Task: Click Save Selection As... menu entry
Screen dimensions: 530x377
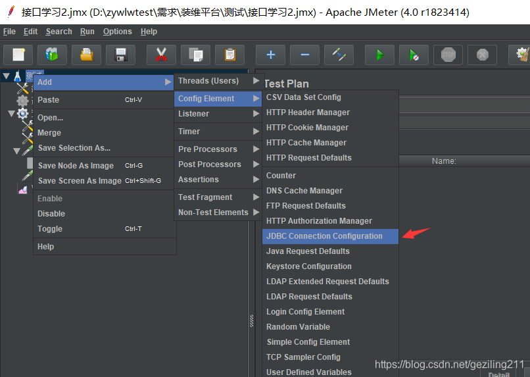Action: (104, 148)
